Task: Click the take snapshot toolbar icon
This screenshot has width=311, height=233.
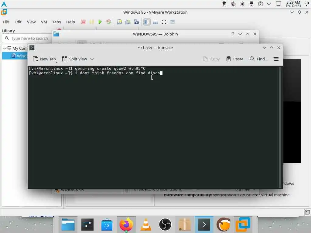Action: (x=119, y=22)
